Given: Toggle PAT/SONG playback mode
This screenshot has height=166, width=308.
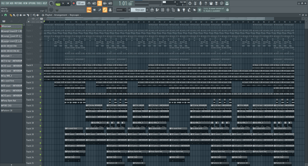Looking at the screenshot, I should tap(58, 3).
